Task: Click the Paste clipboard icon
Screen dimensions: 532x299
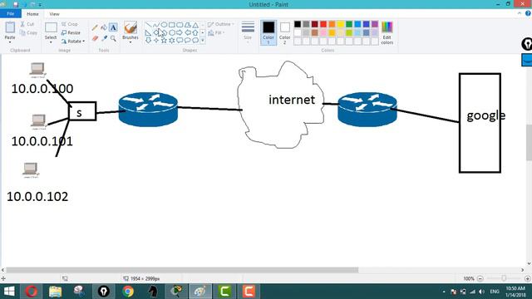Action: click(x=10, y=27)
